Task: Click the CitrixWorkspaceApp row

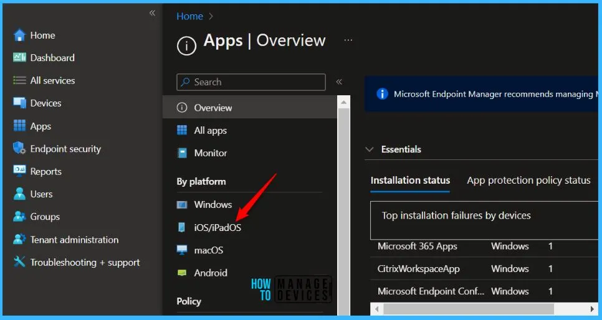Action: (484, 268)
